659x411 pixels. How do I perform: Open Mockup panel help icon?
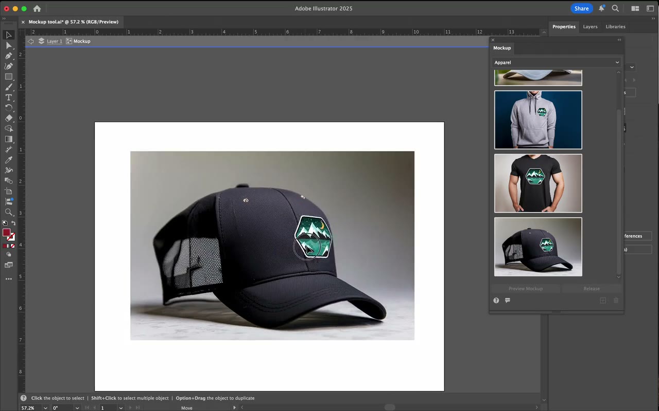click(x=496, y=301)
